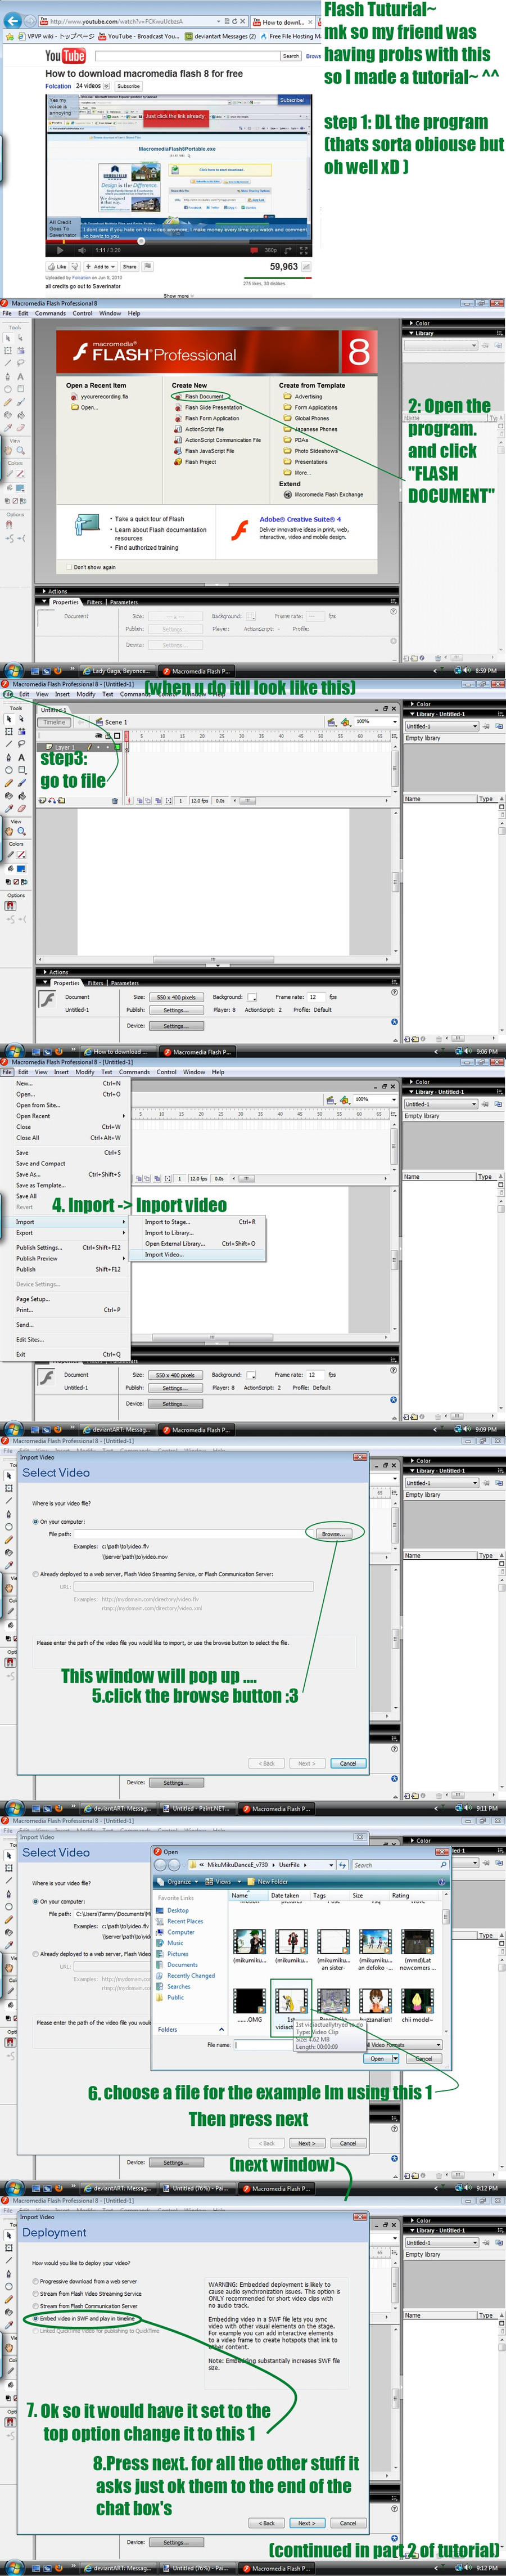Screen dimensions: 506x2576
Task: Pick the Subselection tool in step 3 window
Action: tap(21, 719)
